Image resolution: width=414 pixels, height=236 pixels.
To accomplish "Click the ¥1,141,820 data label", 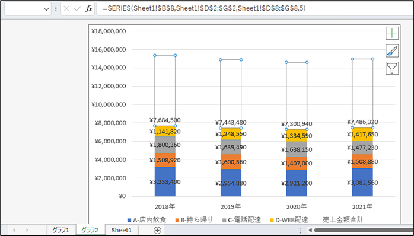I will (x=165, y=132).
